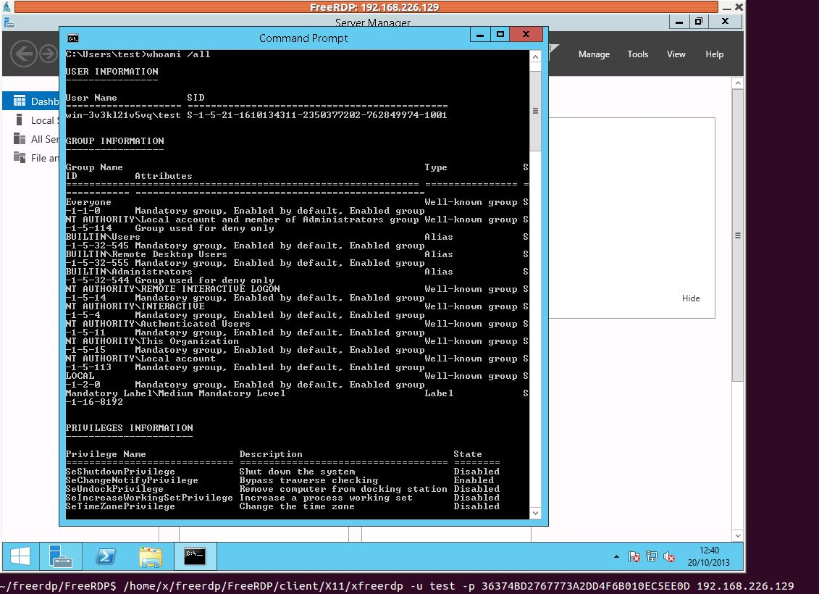Close the Command Prompt window
Viewport: 819px width, 594px height.
526,35
